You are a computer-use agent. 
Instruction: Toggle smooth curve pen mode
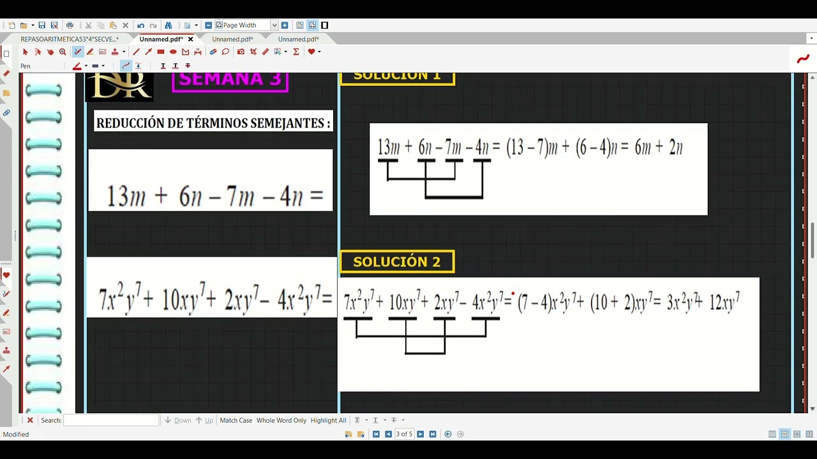126,66
